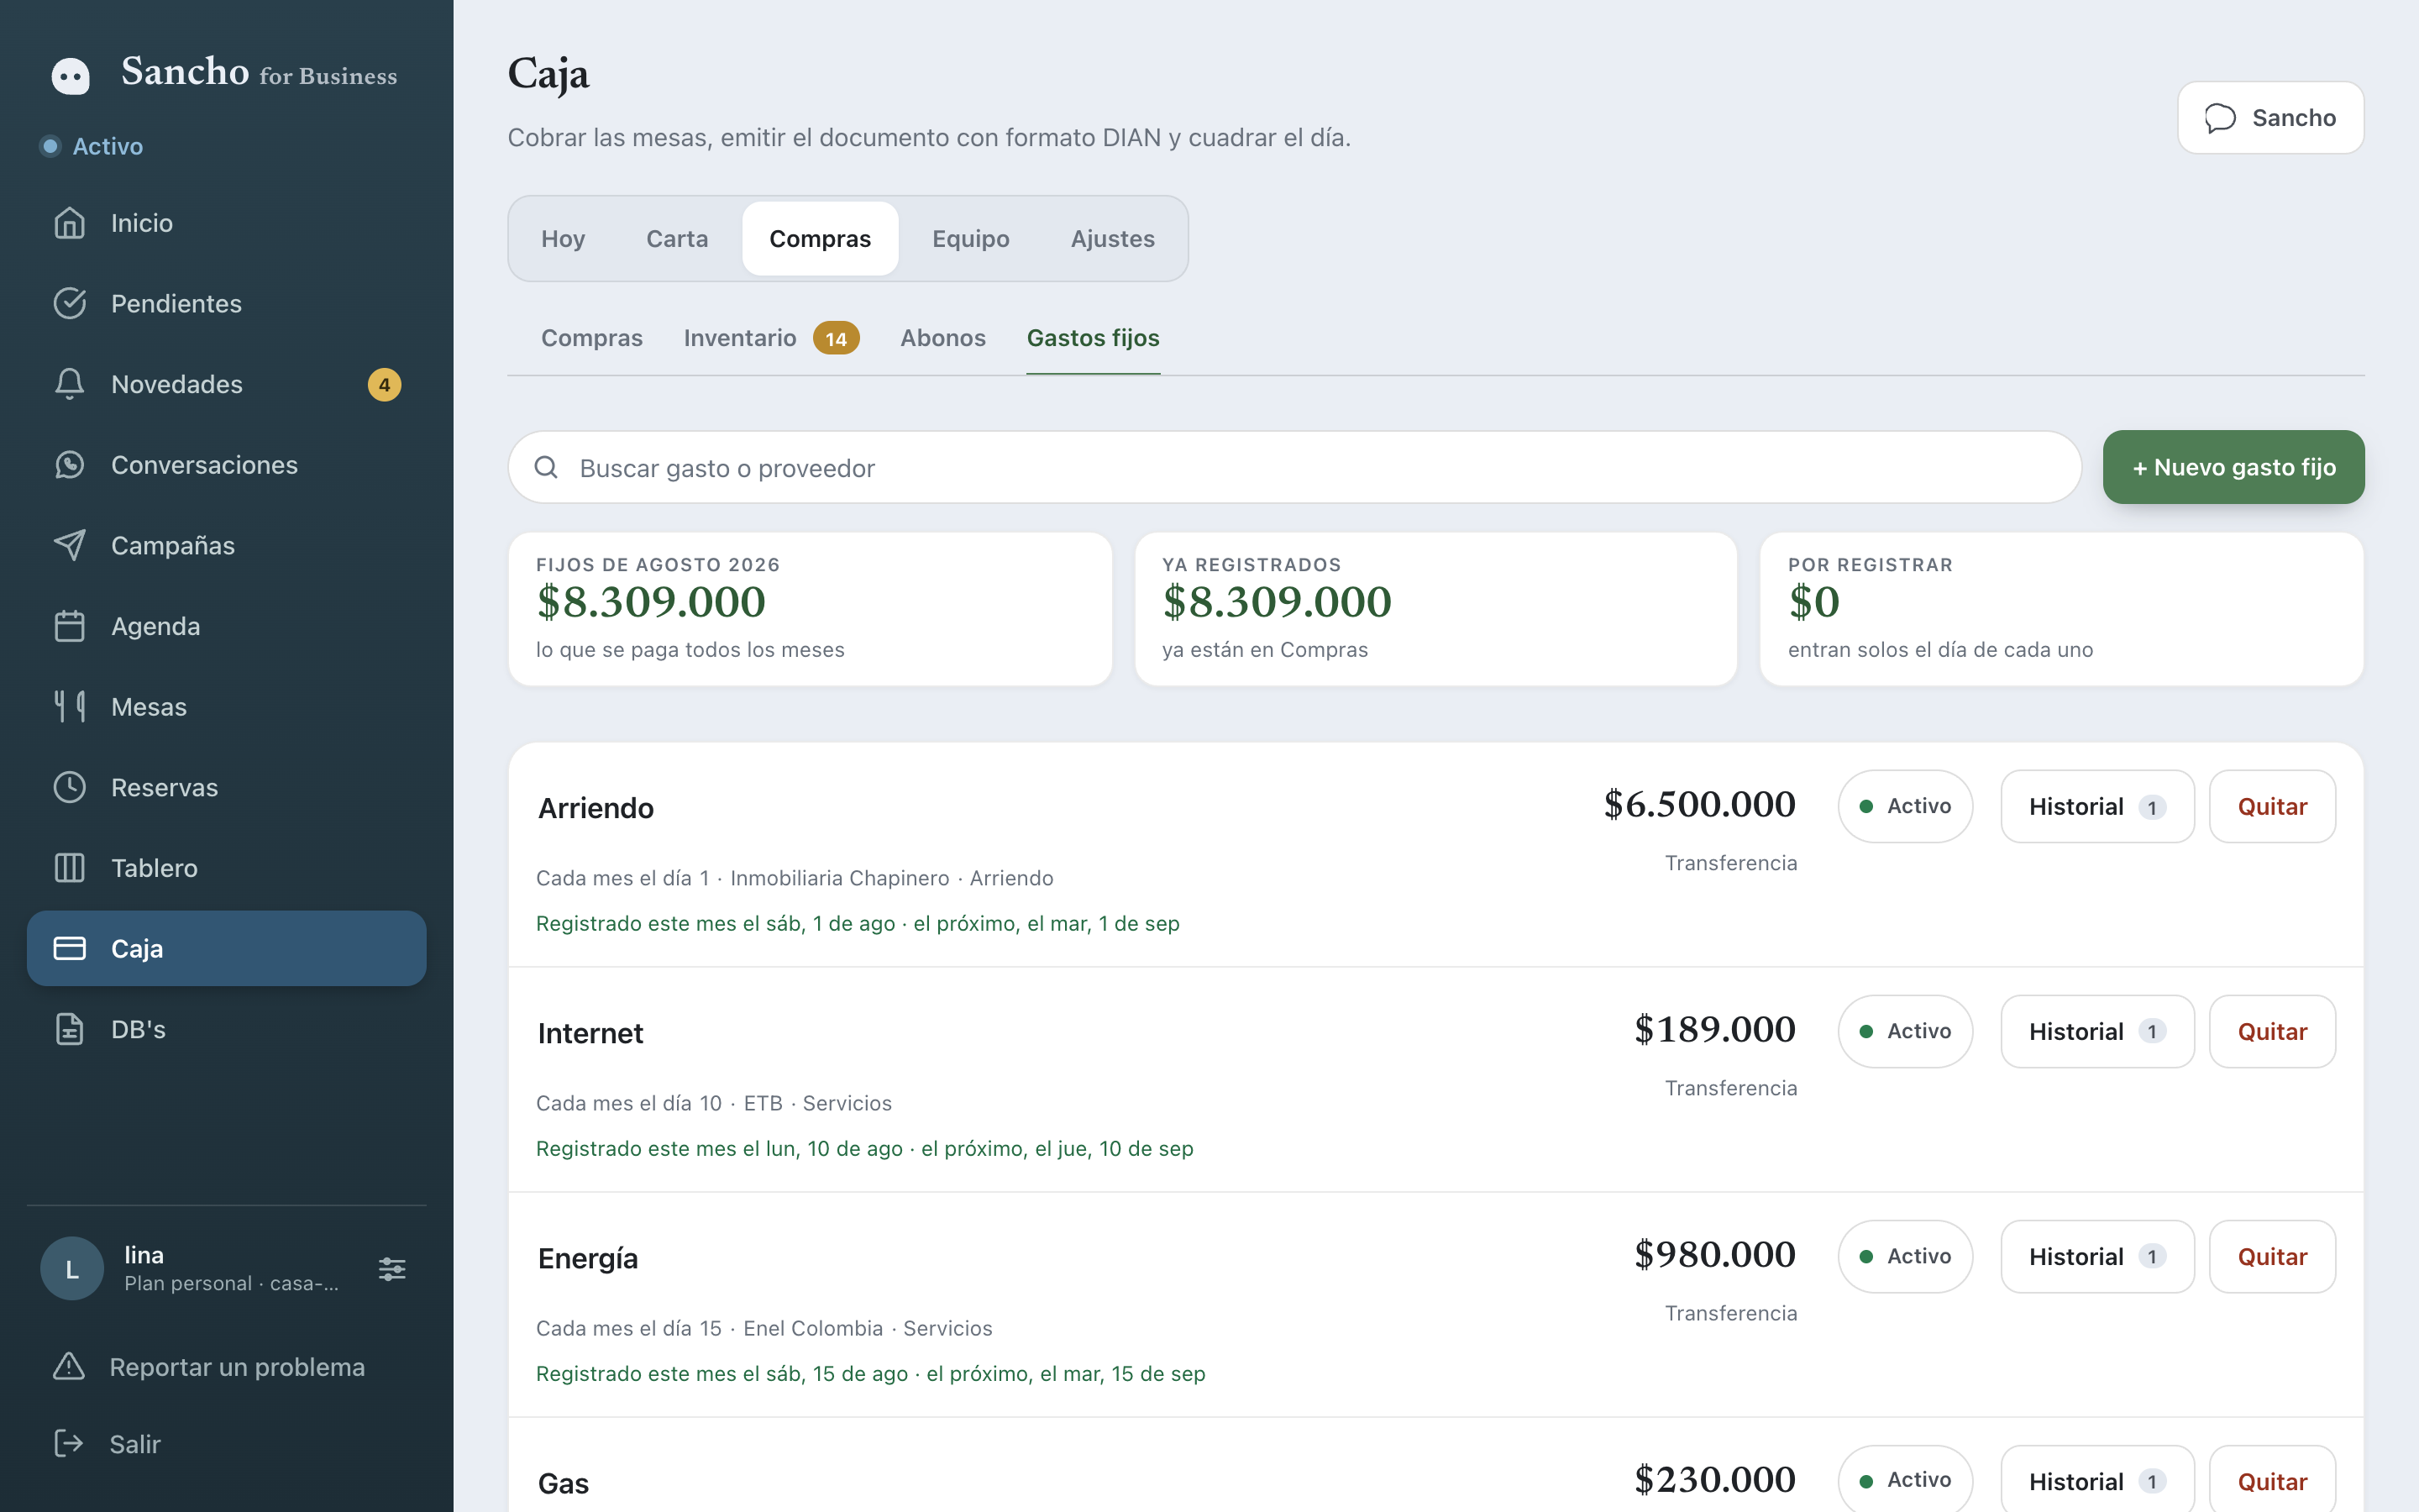The height and width of the screenshot is (1512, 2419).
Task: Click the Conversaciones chat icon
Action: (x=69, y=465)
